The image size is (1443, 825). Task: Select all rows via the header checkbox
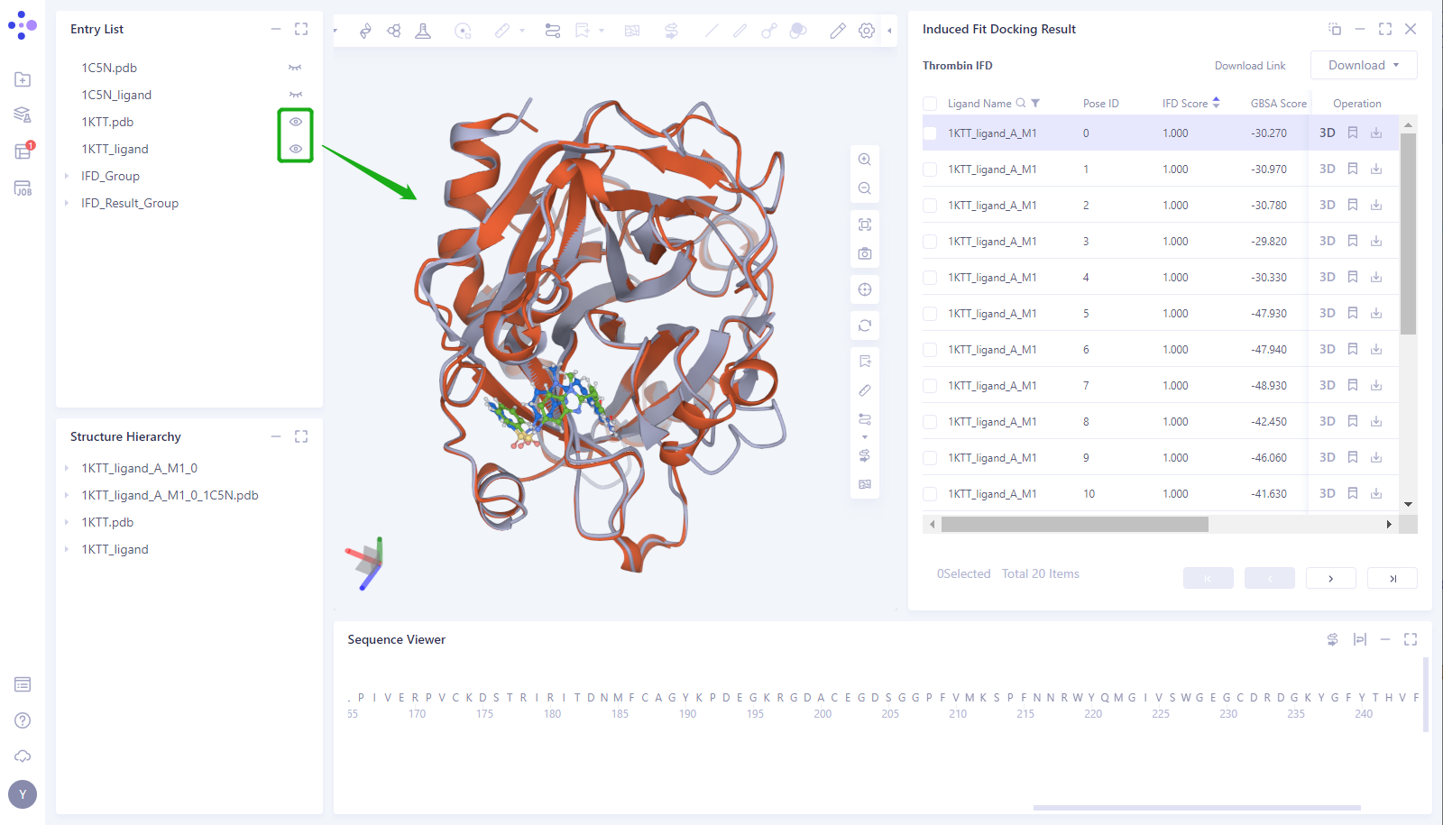coord(929,103)
